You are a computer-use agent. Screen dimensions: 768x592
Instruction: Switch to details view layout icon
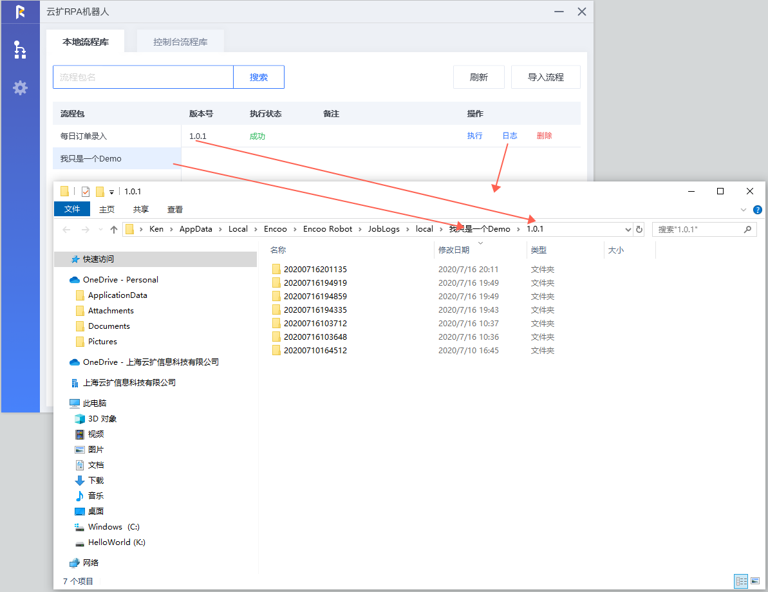click(741, 581)
